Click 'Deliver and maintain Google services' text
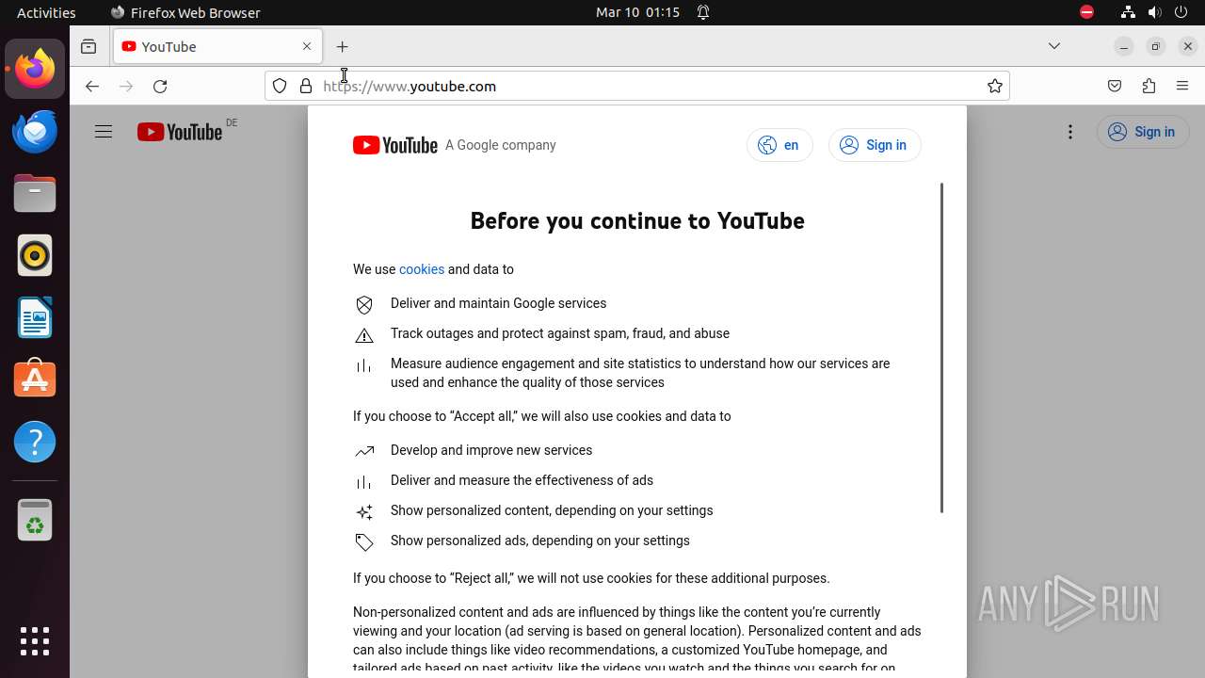Screen dimensions: 1205x678 499,303
